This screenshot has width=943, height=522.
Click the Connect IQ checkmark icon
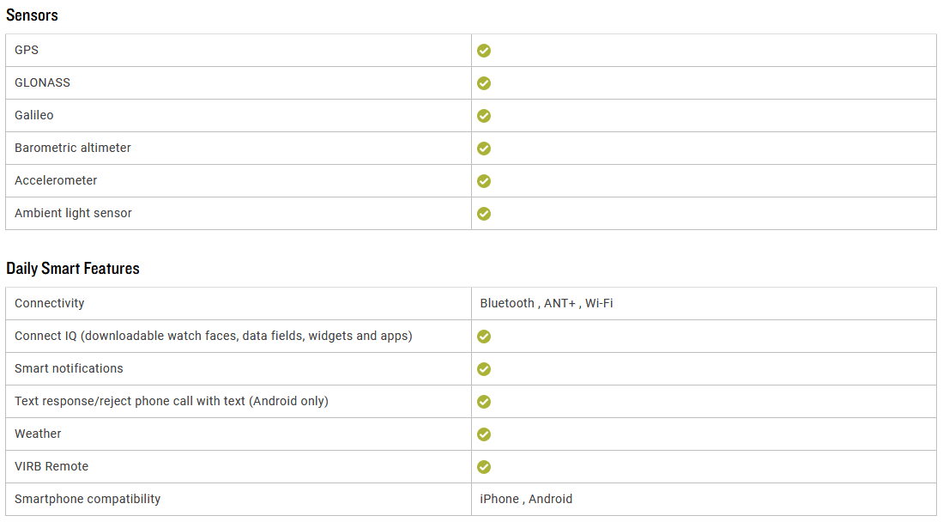[484, 337]
